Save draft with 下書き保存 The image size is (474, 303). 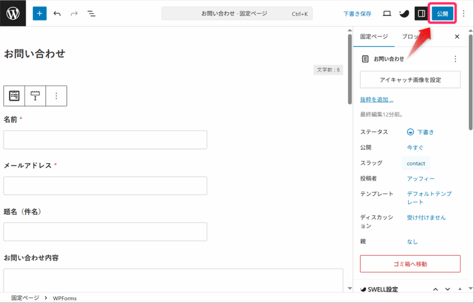point(357,13)
